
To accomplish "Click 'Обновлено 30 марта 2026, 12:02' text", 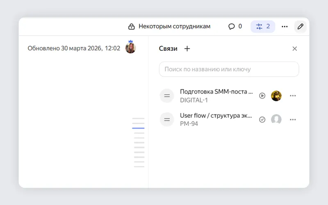I will coord(74,48).
